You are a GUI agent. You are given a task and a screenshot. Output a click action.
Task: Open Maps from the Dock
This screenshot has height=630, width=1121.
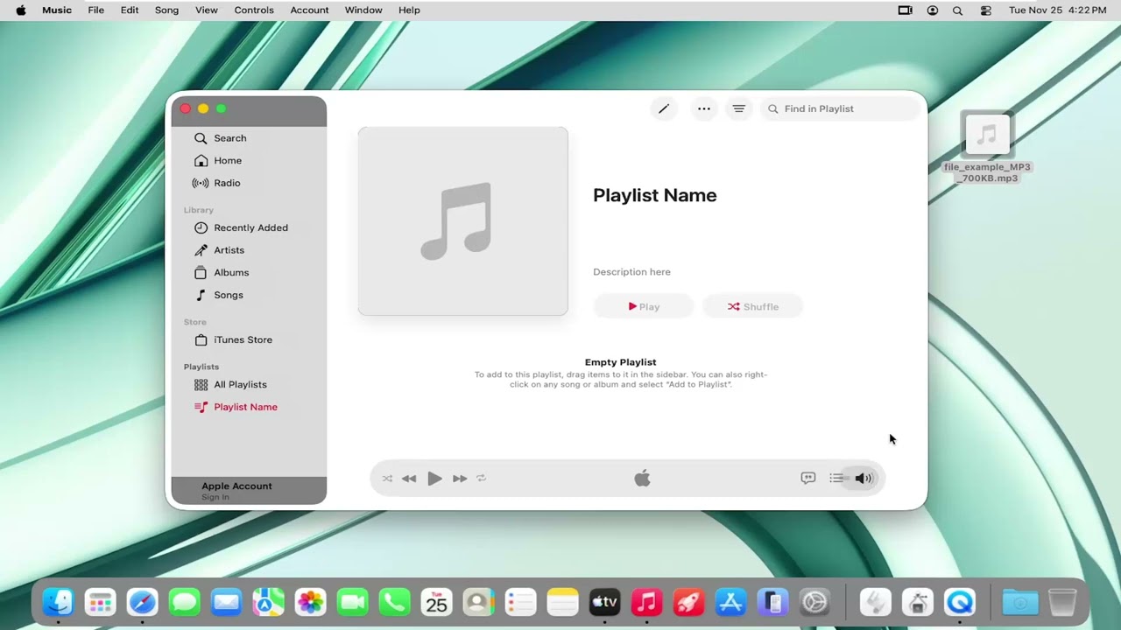(268, 602)
